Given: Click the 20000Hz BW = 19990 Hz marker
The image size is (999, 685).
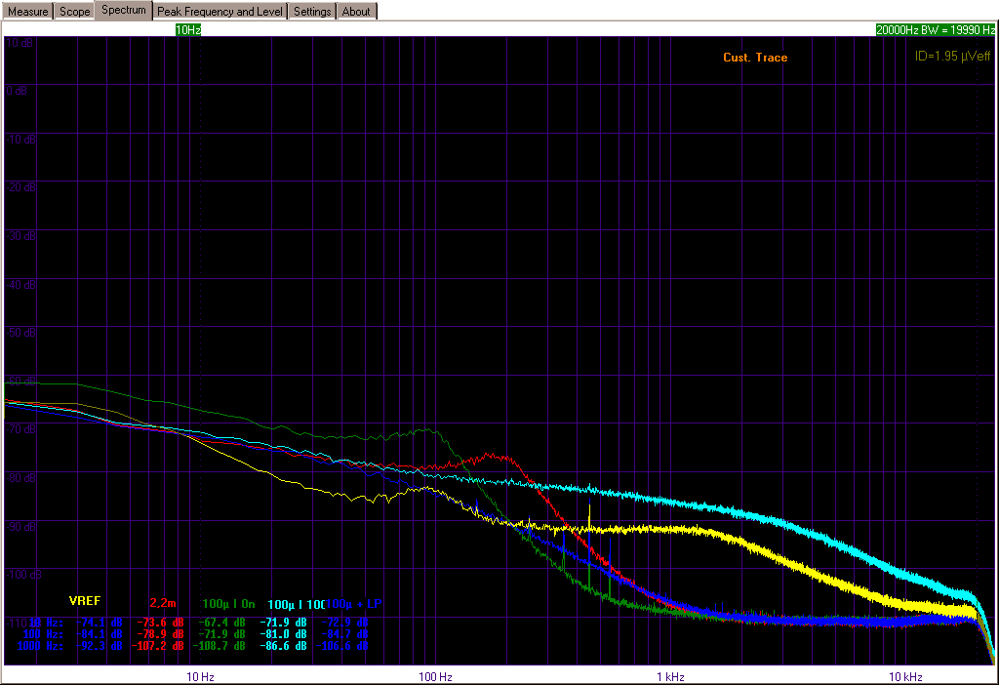Looking at the screenshot, I should coord(936,30).
